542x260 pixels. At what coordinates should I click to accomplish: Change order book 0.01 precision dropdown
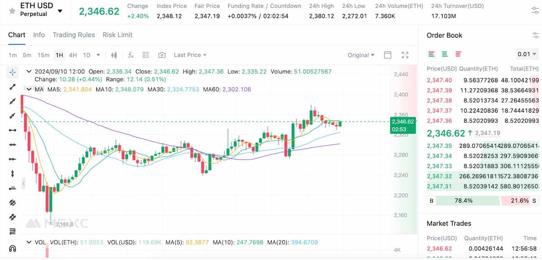pos(527,54)
